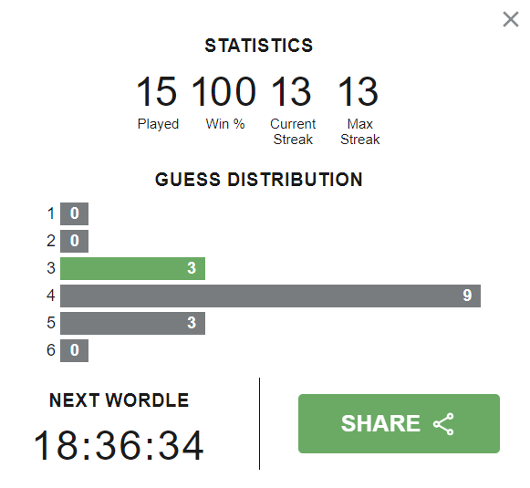Click the Max Streak label text
The width and height of the screenshot is (530, 488).
click(x=360, y=131)
